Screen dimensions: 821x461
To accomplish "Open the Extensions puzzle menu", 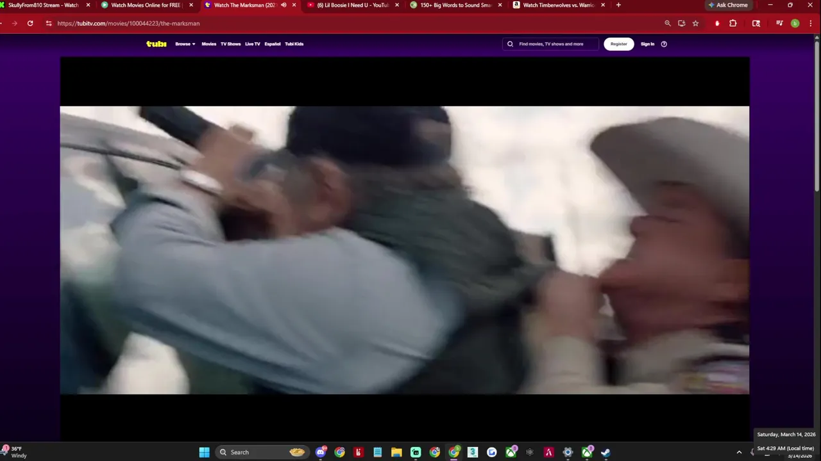I will pos(733,23).
